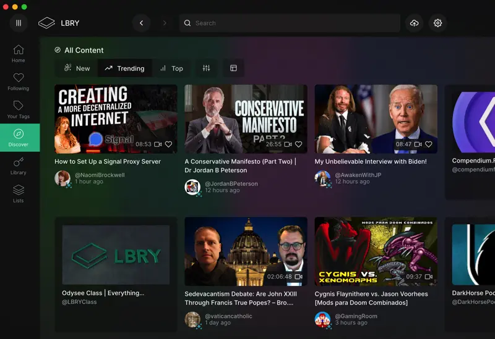The image size is (495, 339).
Task: Go back with the left arrow
Action: tap(142, 23)
